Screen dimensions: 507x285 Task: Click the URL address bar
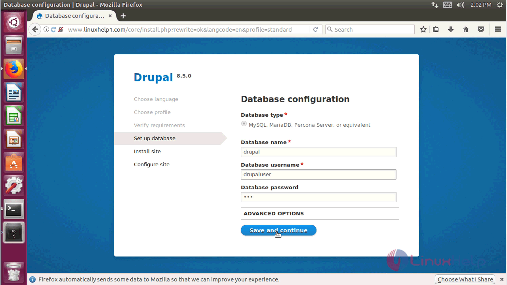pos(187,29)
